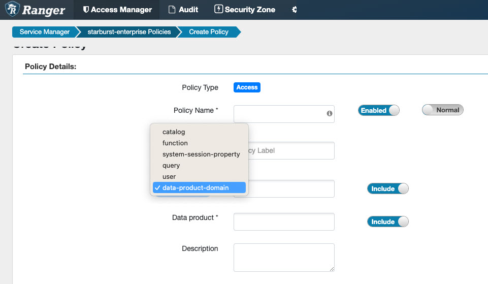Image resolution: width=488 pixels, height=284 pixels.
Task: Open the Security Zone menu
Action: click(245, 10)
